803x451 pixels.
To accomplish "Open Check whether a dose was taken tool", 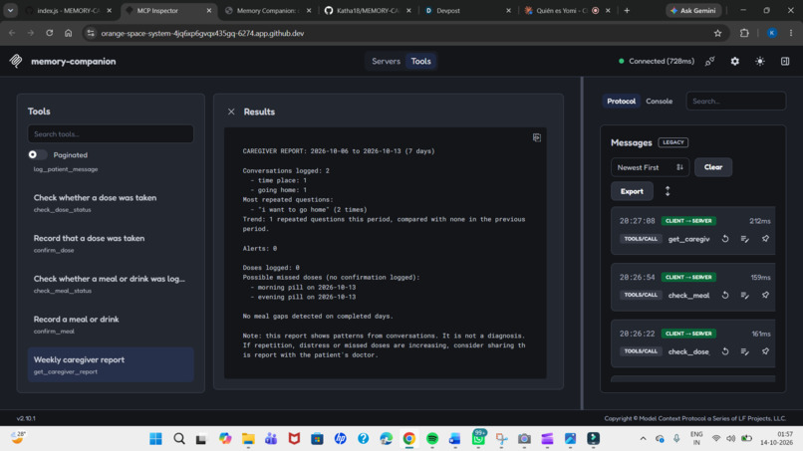I will pos(111,203).
